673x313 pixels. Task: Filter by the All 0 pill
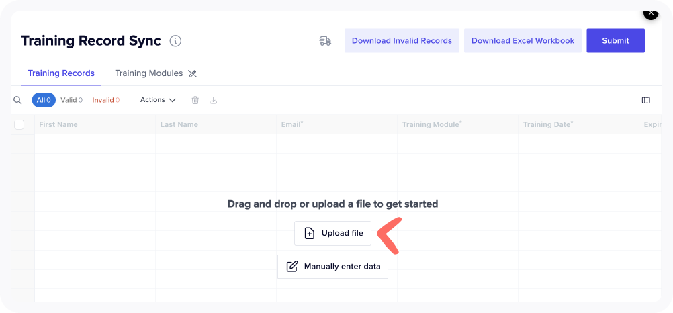44,100
